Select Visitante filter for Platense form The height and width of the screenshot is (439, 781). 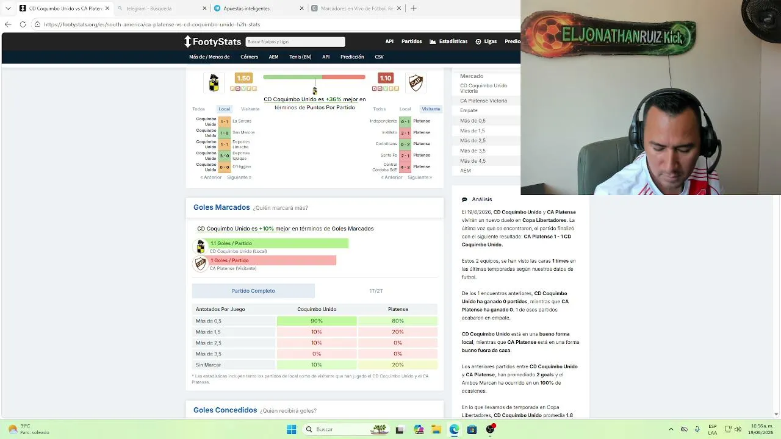[x=431, y=109]
